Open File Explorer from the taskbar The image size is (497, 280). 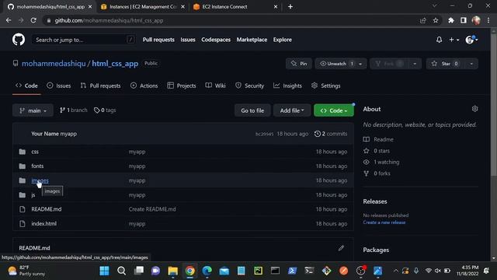click(172, 271)
